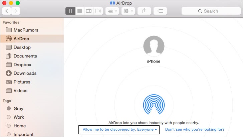Click the MacRumors folder icon
Image resolution: width=243 pixels, height=137 pixels.
tap(9, 30)
